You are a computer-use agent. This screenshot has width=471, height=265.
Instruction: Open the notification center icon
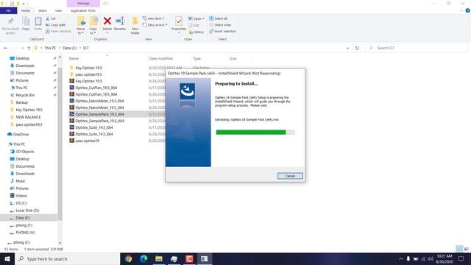pyautogui.click(x=461, y=258)
